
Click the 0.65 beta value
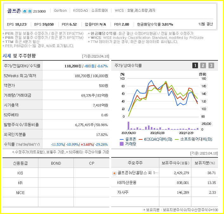coord(105,115)
